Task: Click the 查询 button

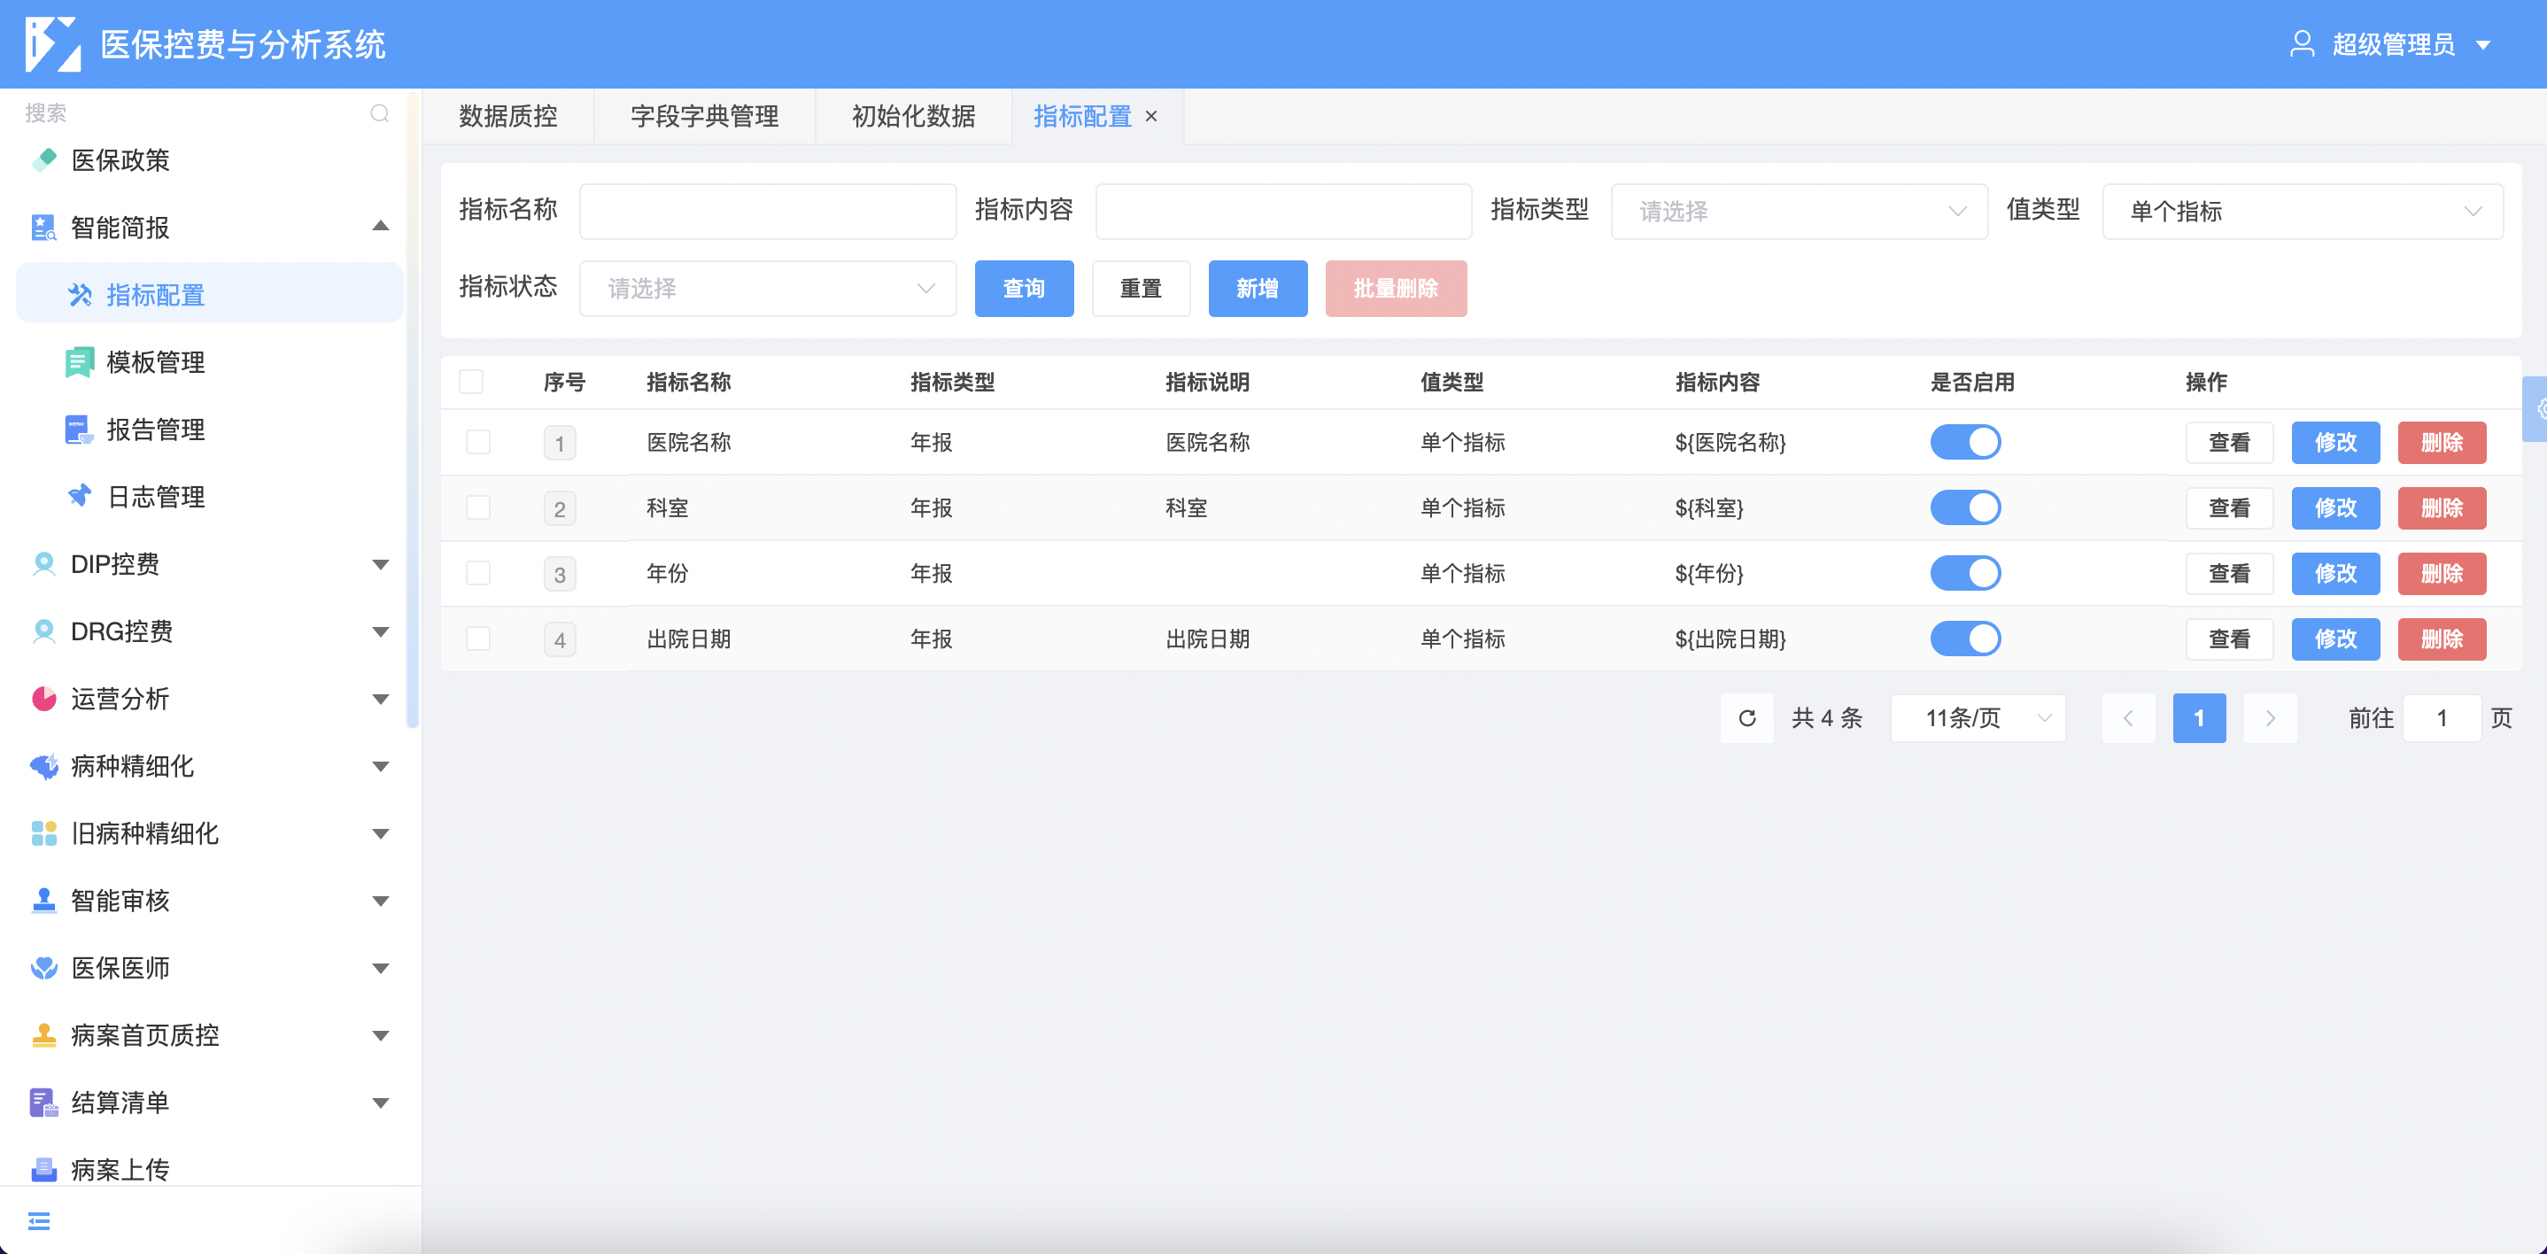Action: (1025, 289)
